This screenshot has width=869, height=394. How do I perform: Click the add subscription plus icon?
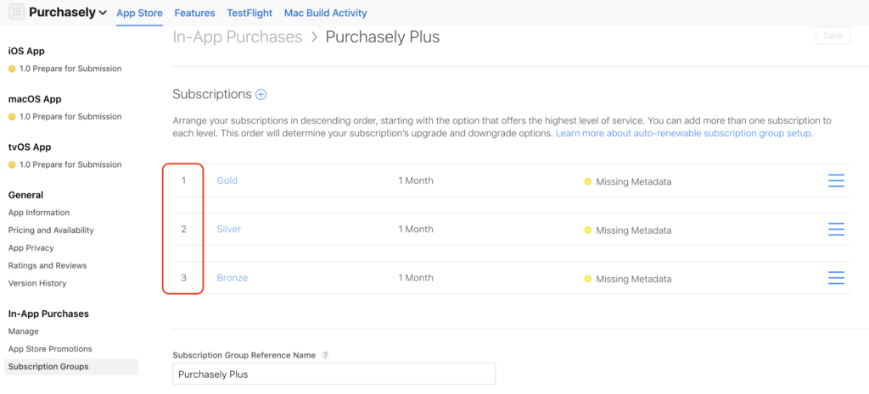tap(261, 95)
